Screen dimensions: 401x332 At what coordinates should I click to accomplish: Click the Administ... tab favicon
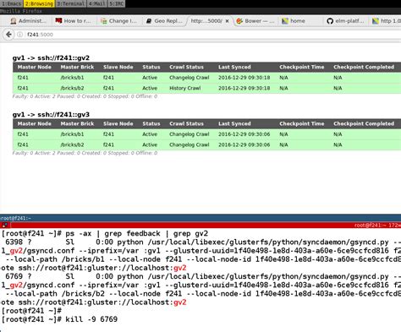point(13,21)
